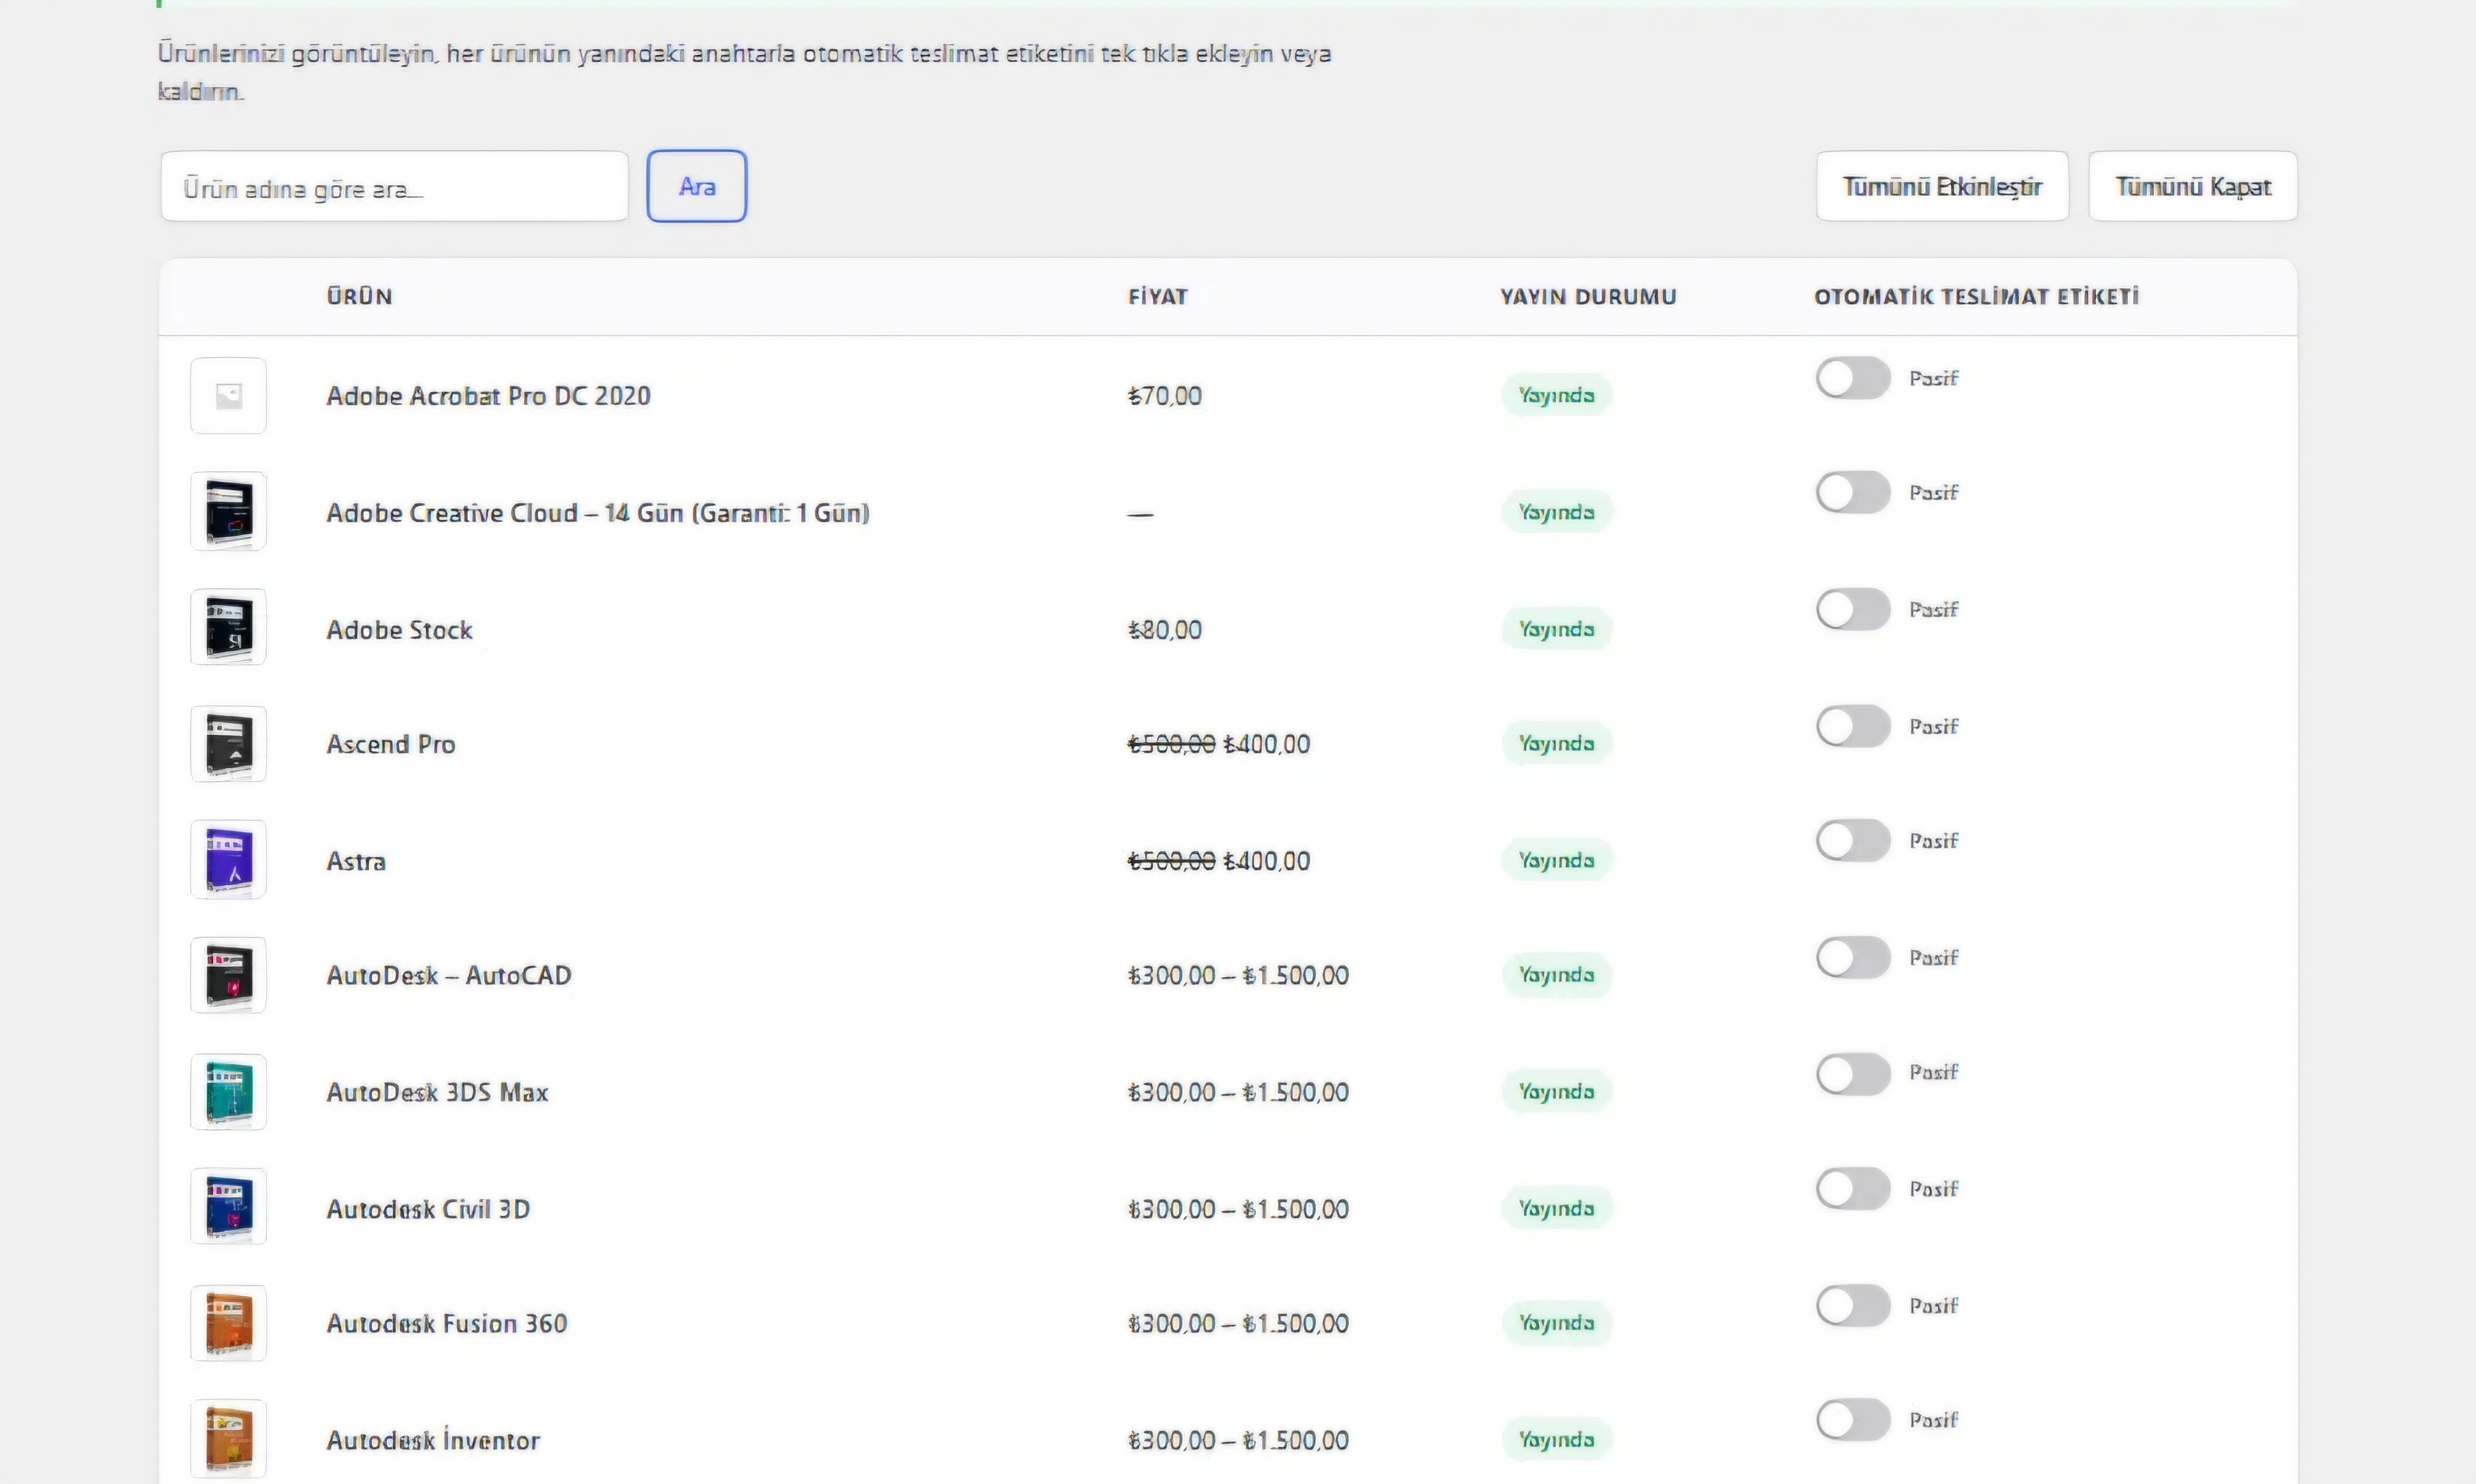Click the YAYIN DURUMU column header

pyautogui.click(x=1587, y=296)
